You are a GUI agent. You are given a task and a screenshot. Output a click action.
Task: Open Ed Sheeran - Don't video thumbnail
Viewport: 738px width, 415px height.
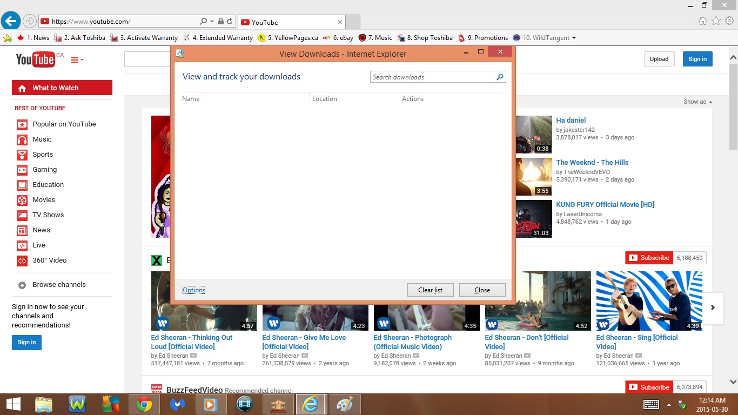point(538,301)
